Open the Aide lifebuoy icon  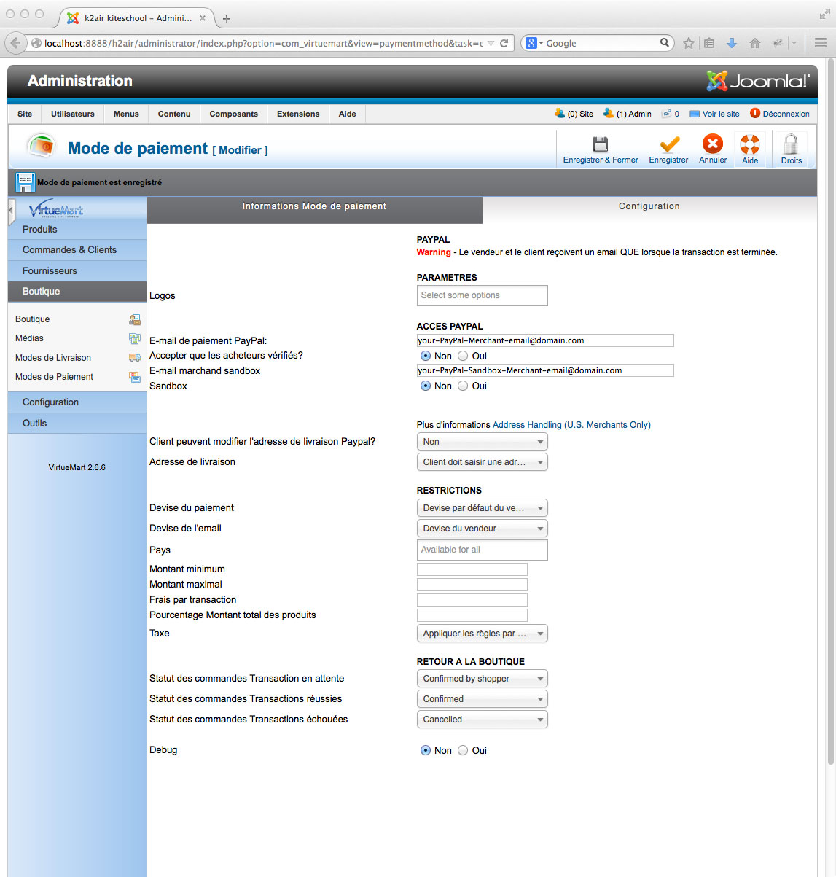[x=750, y=144]
